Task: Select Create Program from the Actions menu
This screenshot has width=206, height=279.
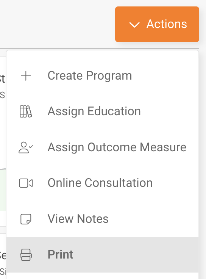Action: 102,76
